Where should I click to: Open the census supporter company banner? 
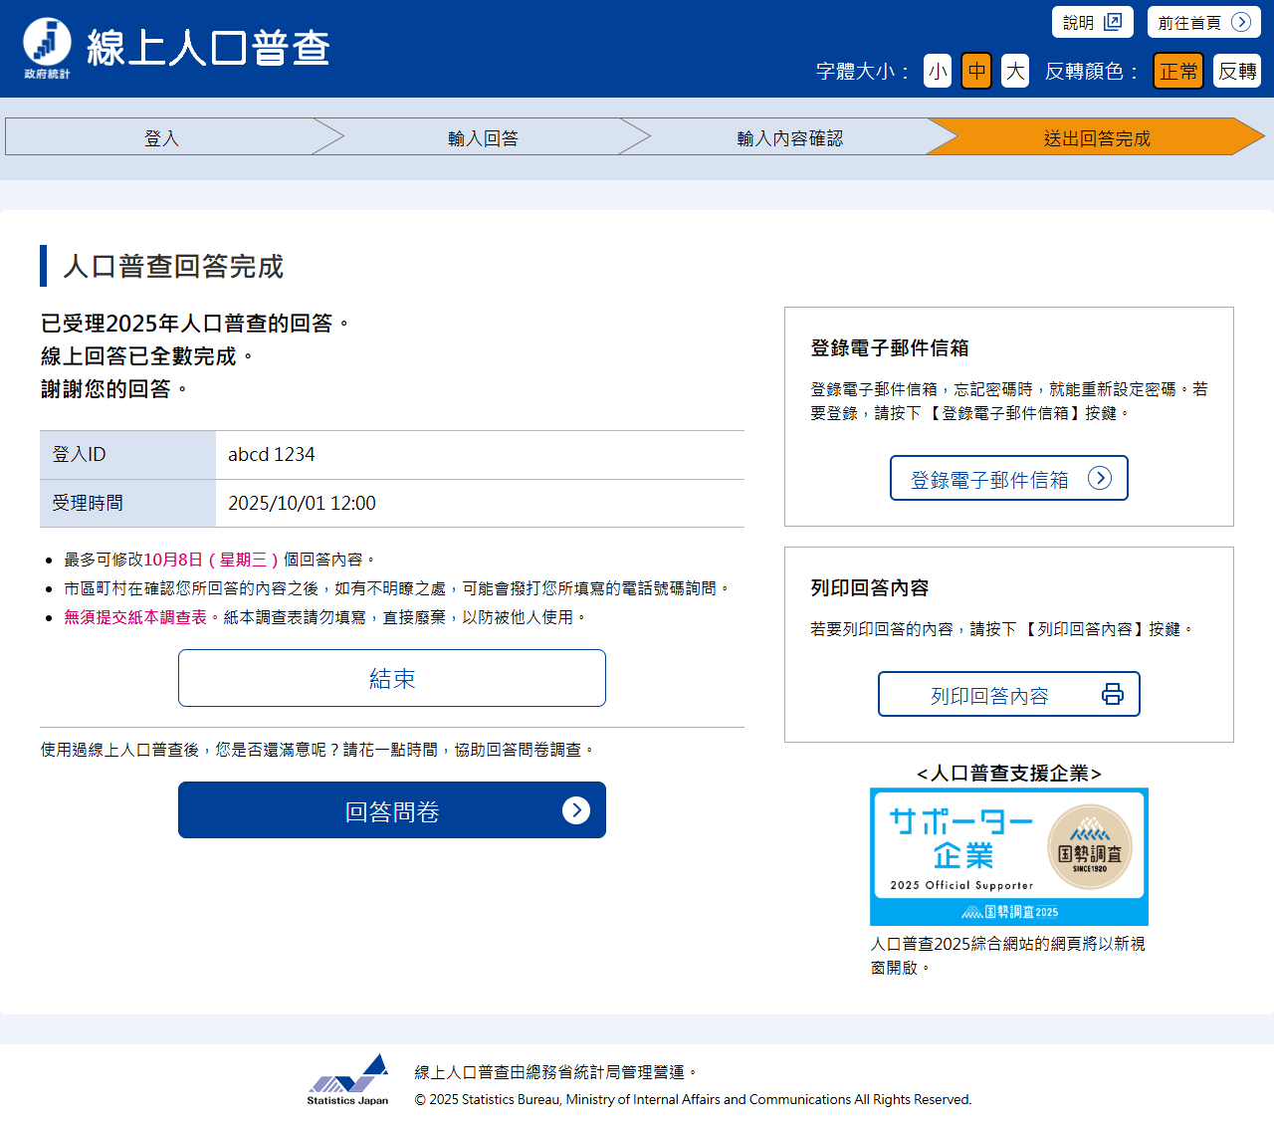click(1008, 856)
